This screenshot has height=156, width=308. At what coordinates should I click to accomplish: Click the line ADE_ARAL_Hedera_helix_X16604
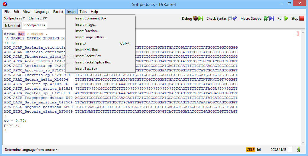click(121, 79)
